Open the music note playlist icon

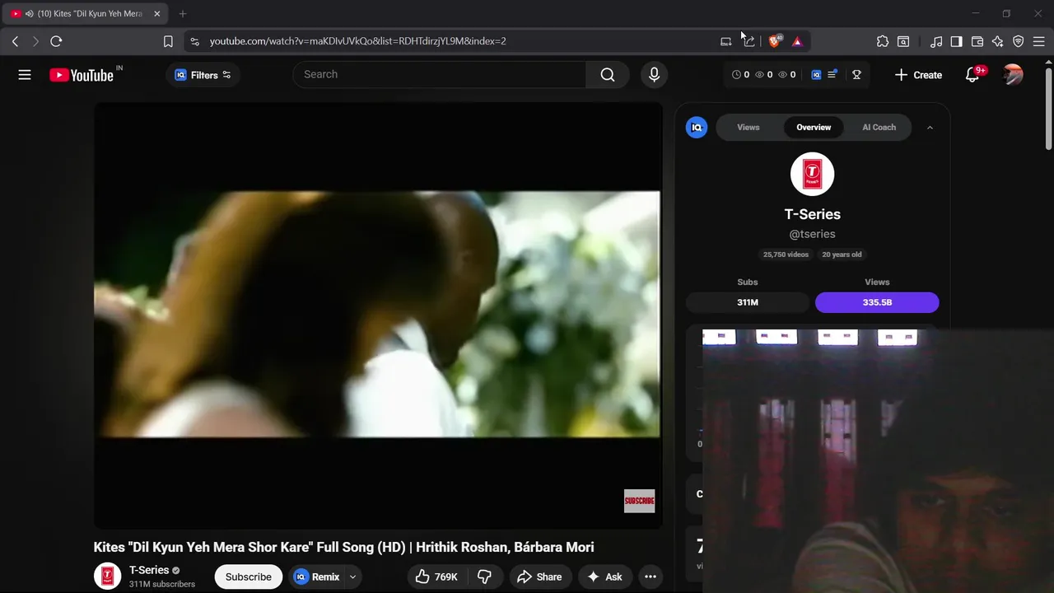(936, 41)
